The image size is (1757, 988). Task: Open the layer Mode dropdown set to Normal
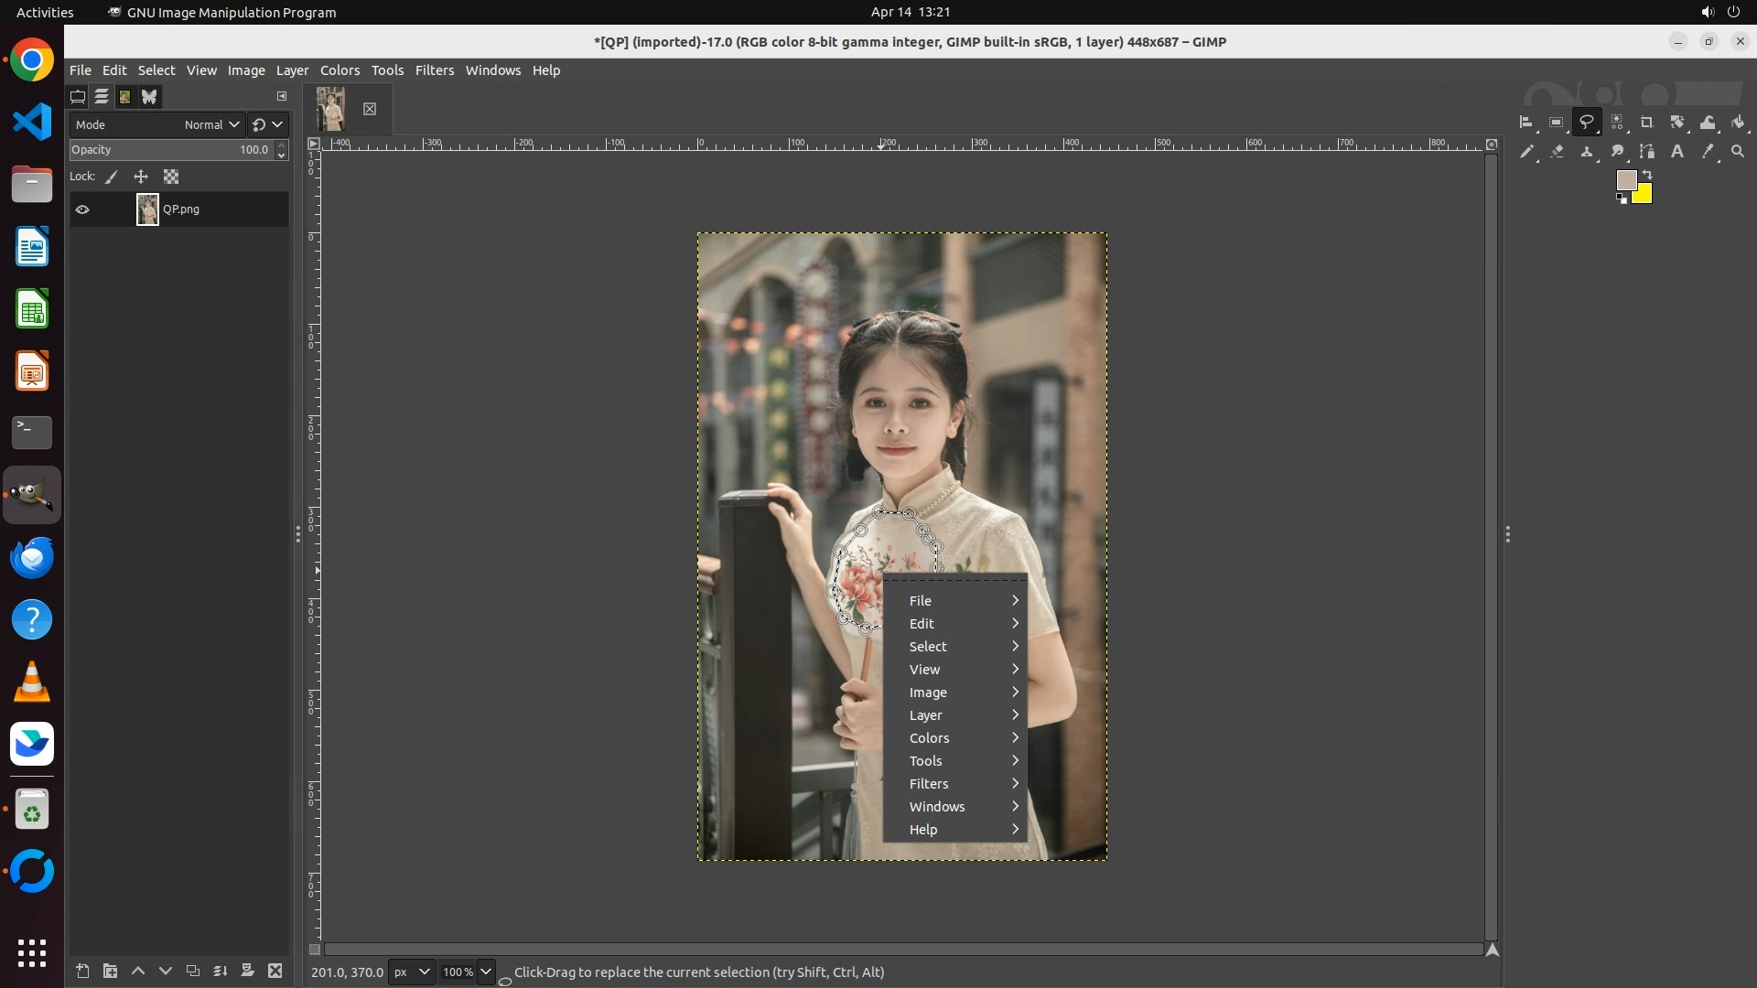[210, 124]
